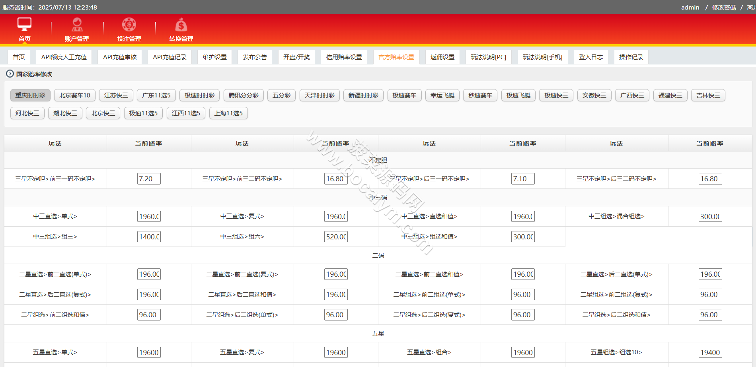Image resolution: width=756 pixels, height=367 pixels.
Task: Open the 首页 monitor icon
Action: tap(24, 25)
